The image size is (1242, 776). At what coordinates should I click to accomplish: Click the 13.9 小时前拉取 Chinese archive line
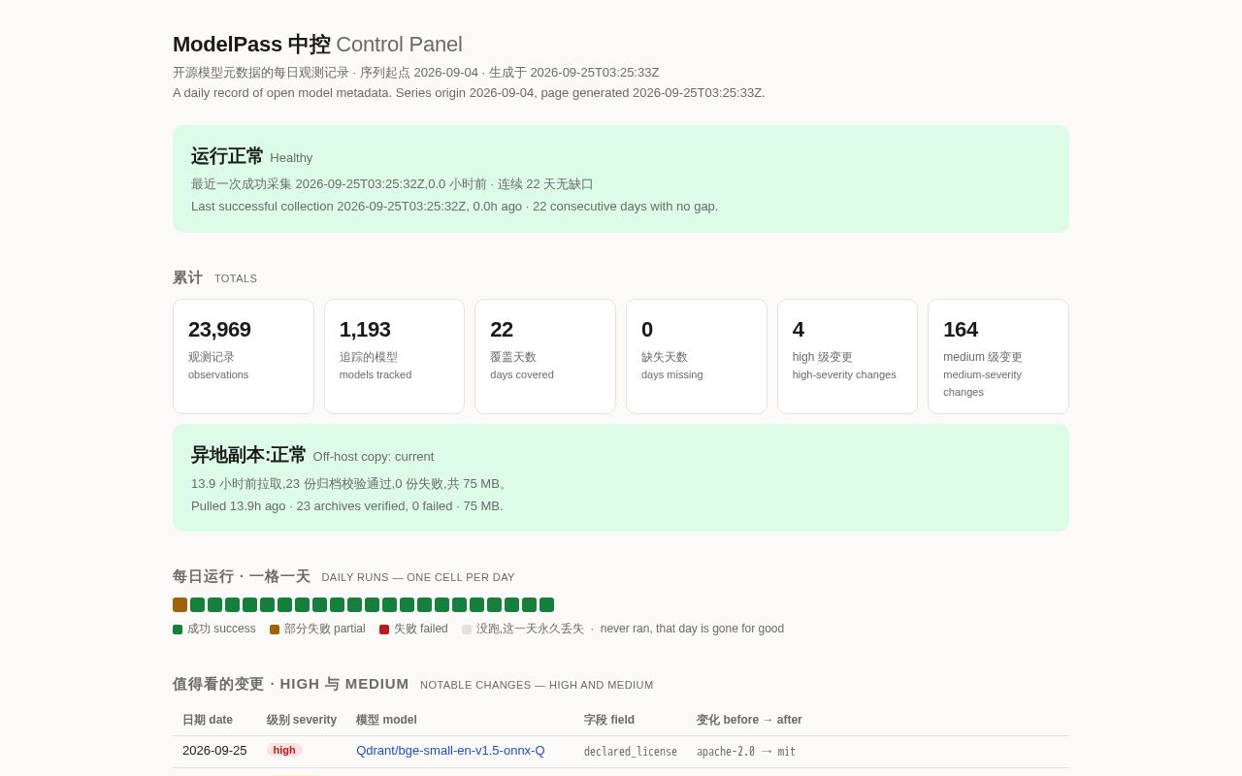[349, 483]
